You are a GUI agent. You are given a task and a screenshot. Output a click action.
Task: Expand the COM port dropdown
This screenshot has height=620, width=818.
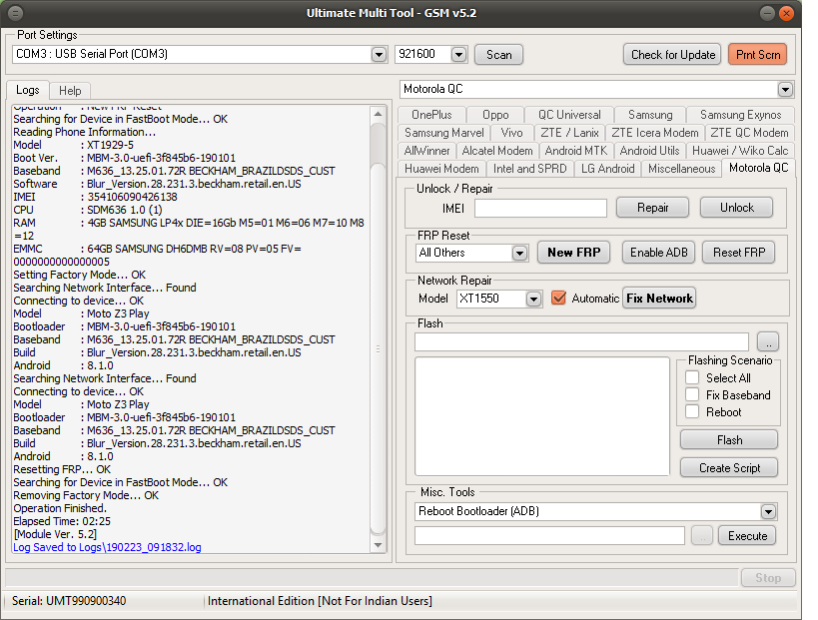coord(379,54)
